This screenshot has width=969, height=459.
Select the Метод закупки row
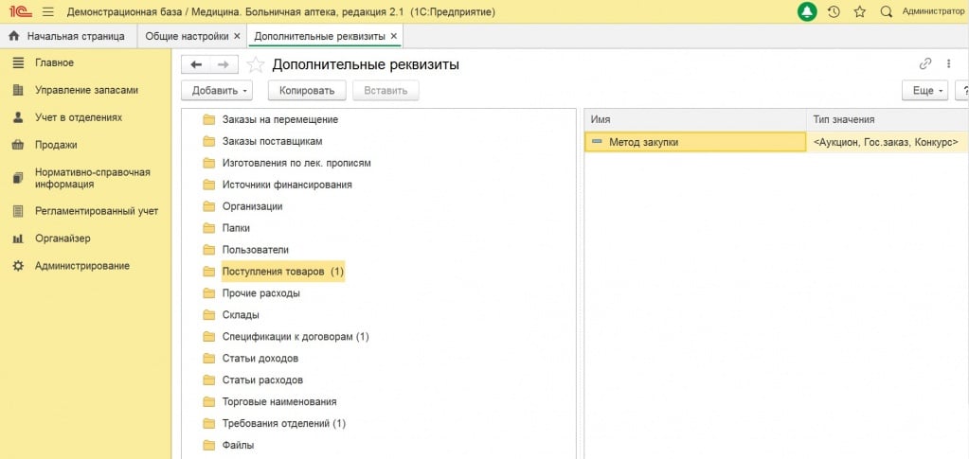click(x=696, y=142)
